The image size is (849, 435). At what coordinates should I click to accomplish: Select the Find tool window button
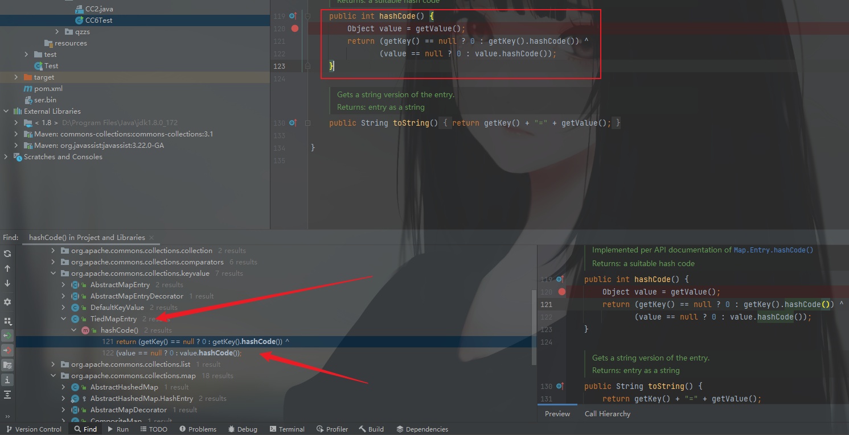85,429
